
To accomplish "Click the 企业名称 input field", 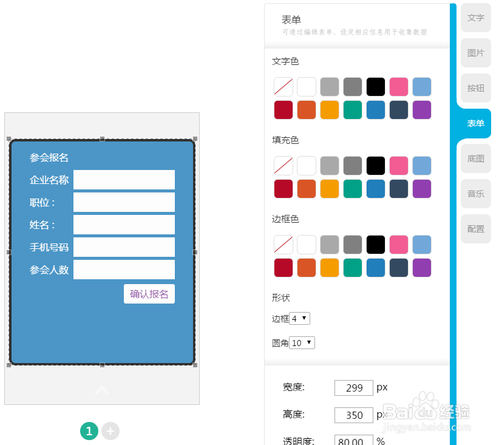I will pyautogui.click(x=124, y=180).
